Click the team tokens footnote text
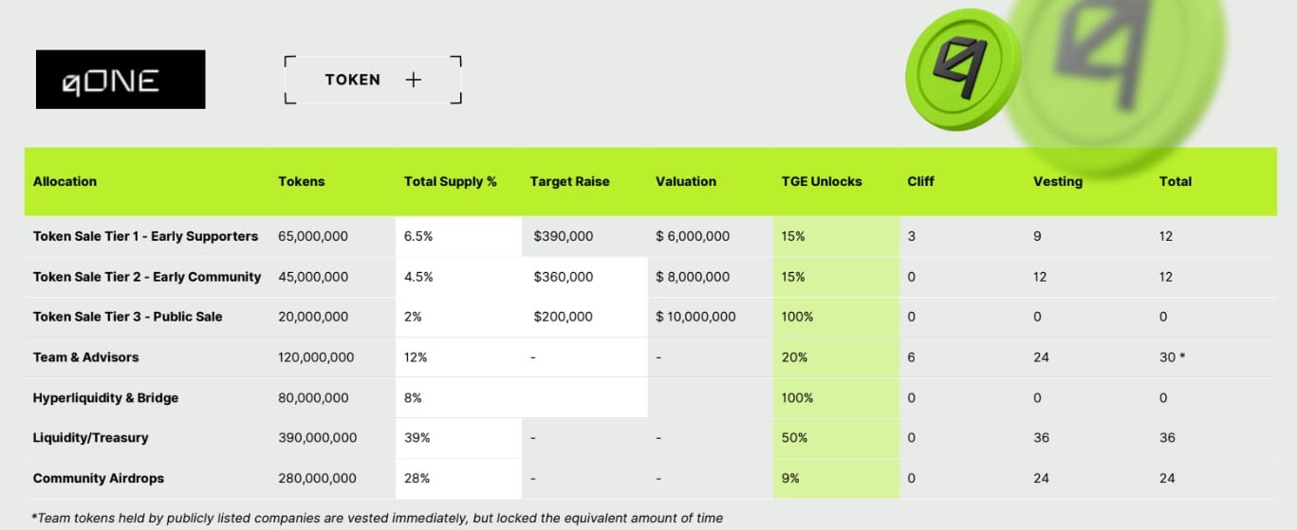 point(377,518)
